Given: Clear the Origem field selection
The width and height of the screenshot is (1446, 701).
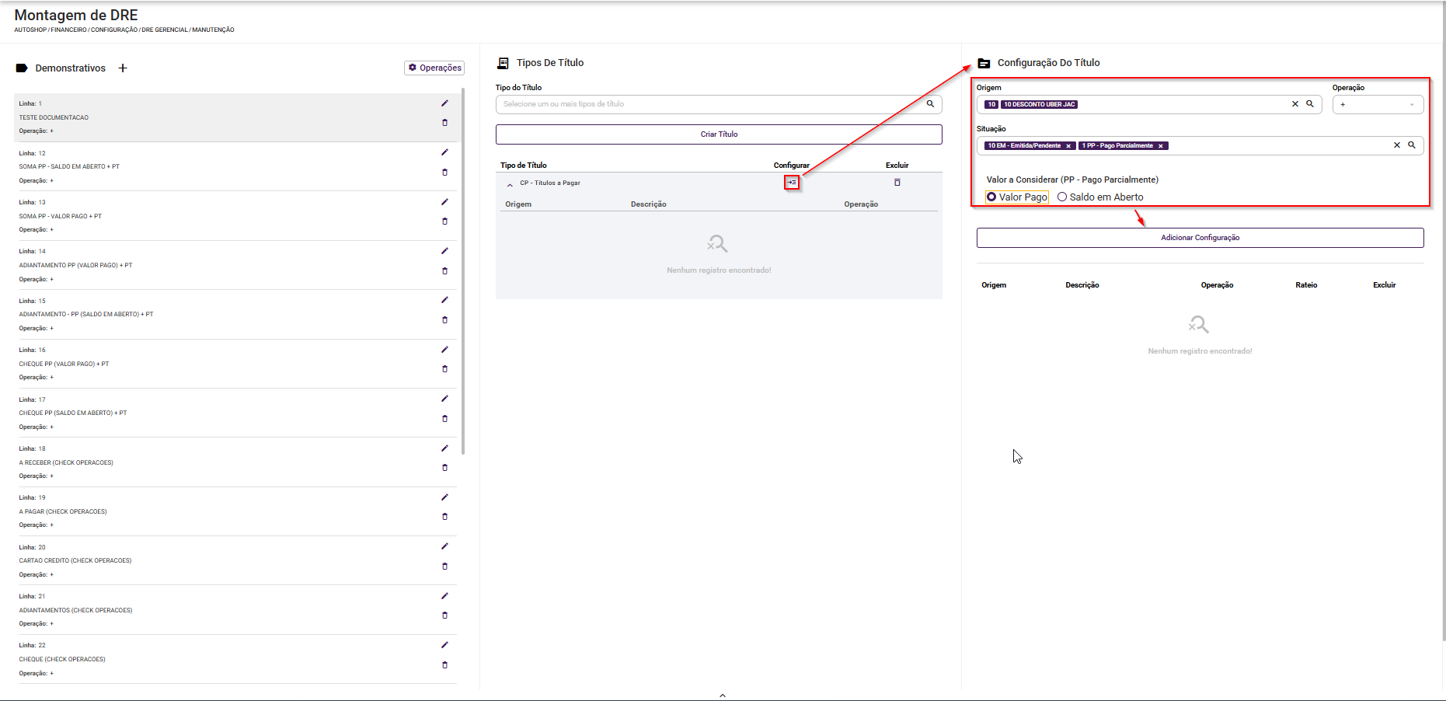Looking at the screenshot, I should tap(1295, 104).
